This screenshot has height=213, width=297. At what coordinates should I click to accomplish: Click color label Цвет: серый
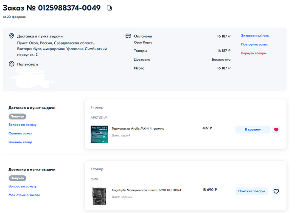point(121,135)
